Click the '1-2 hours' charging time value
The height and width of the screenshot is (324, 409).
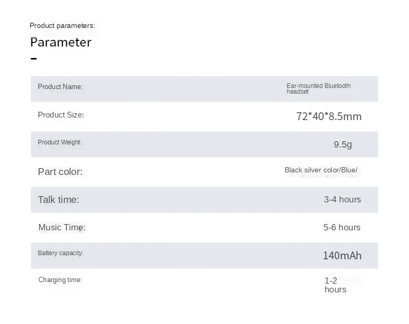coord(335,285)
